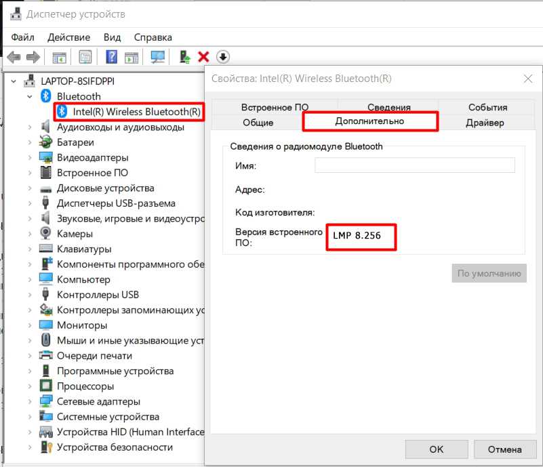Image resolution: width=543 pixels, height=467 pixels.
Task: Click the properties sheet toolbar icon
Action: click(85, 58)
